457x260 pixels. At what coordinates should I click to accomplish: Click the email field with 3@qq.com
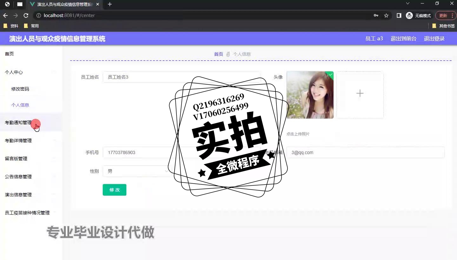coord(365,153)
